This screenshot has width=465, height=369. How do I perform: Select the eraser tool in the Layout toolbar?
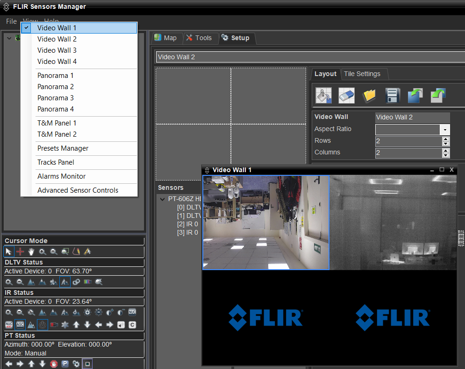pyautogui.click(x=346, y=96)
